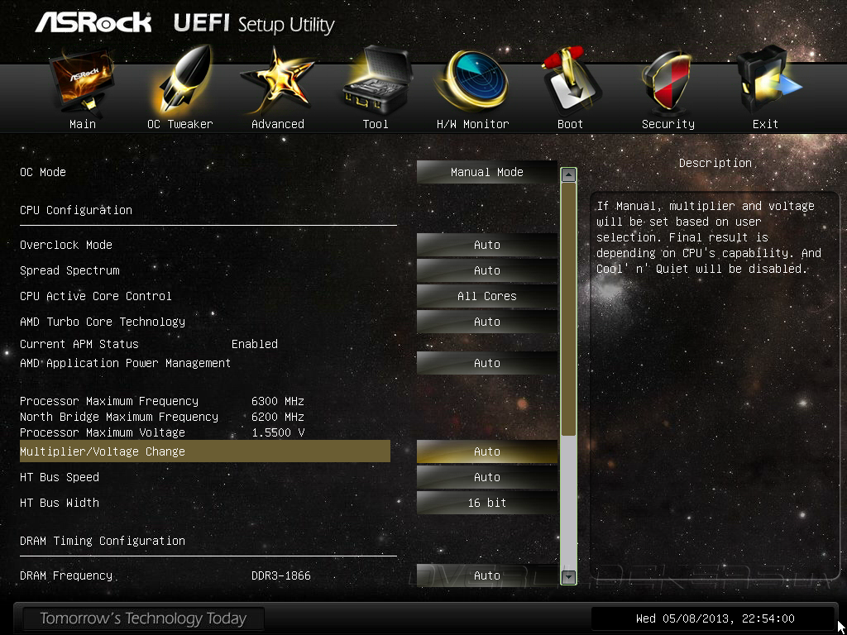
Task: Click the CPU Configuration section heading
Action: tap(76, 210)
